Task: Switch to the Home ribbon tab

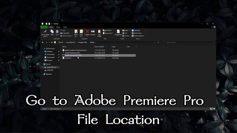Action: point(51,27)
